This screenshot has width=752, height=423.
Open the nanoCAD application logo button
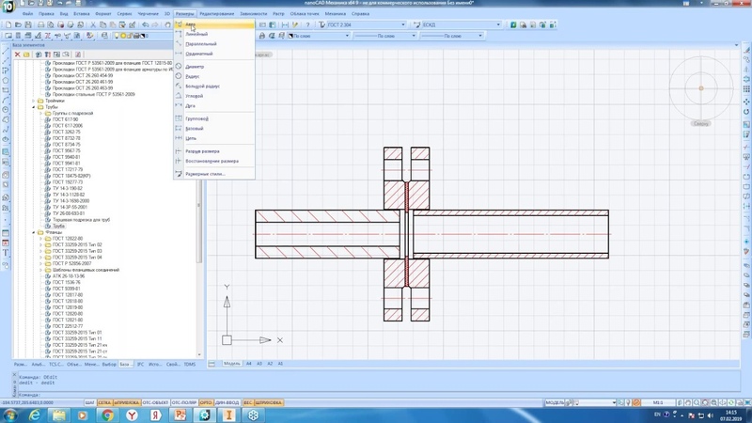8,7
